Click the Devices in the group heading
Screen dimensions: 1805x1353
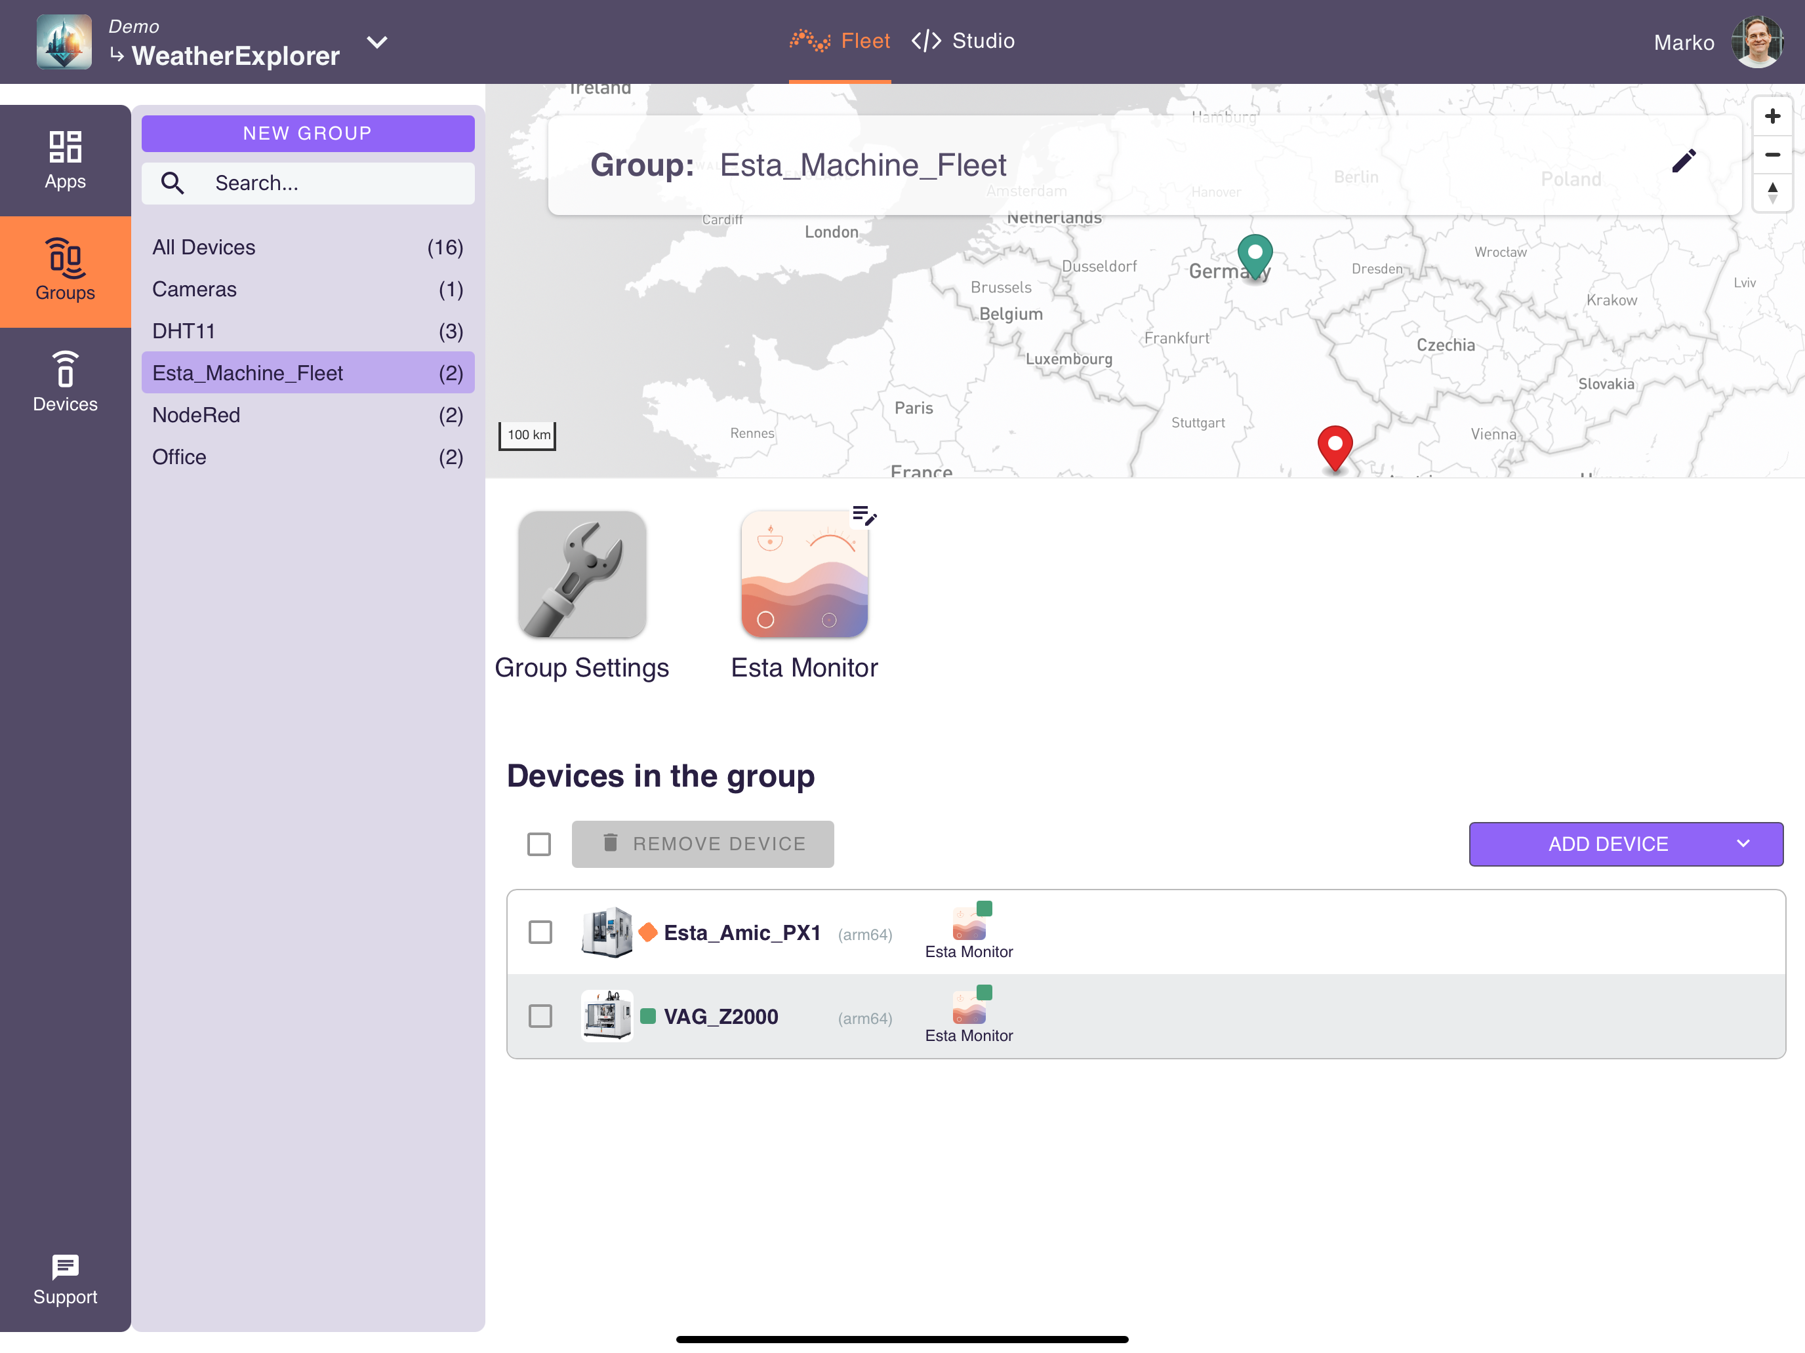click(x=661, y=776)
